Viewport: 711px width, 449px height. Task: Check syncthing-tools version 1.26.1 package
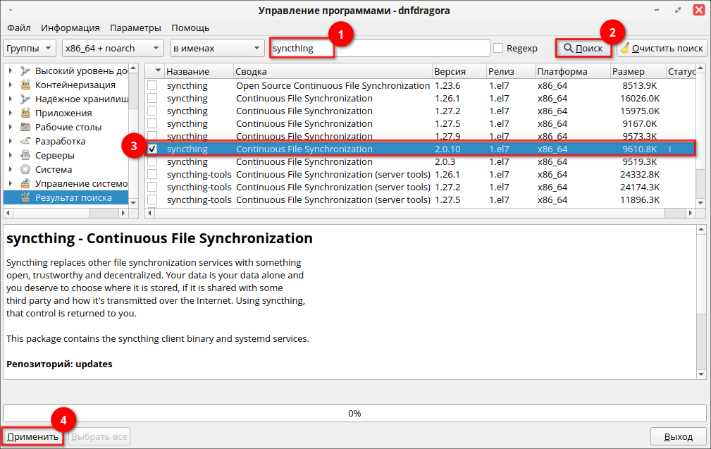(x=152, y=174)
